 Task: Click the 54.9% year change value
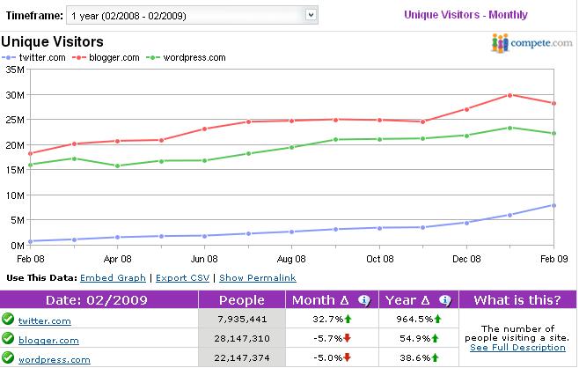tap(414, 338)
